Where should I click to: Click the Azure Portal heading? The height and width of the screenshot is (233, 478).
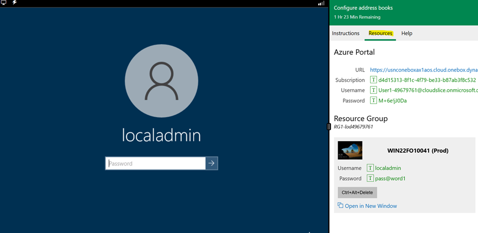pyautogui.click(x=354, y=52)
